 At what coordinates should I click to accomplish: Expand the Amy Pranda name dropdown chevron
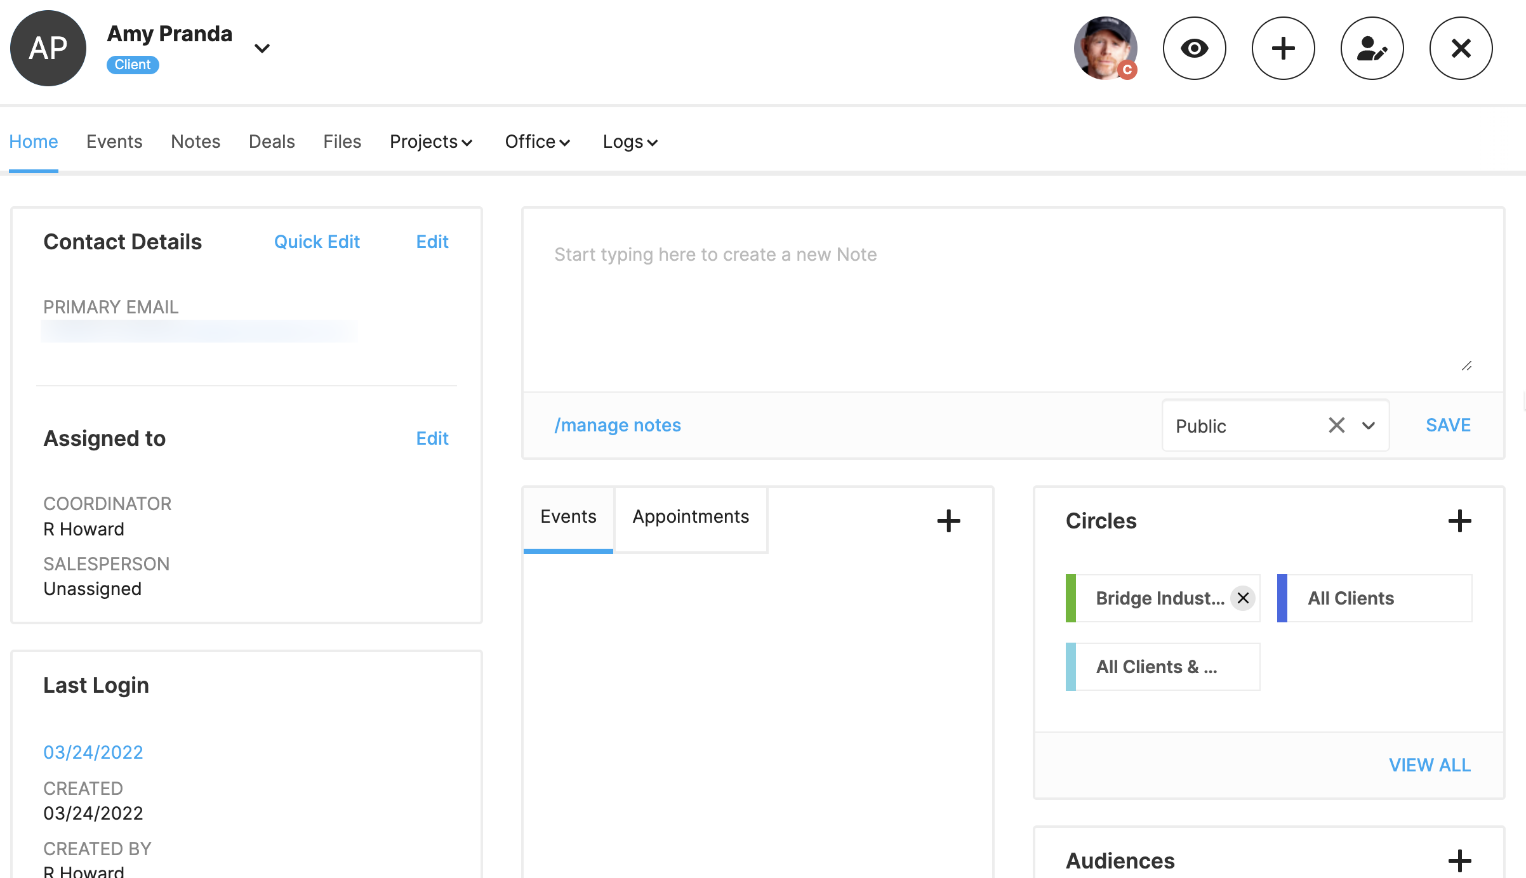pyautogui.click(x=262, y=48)
